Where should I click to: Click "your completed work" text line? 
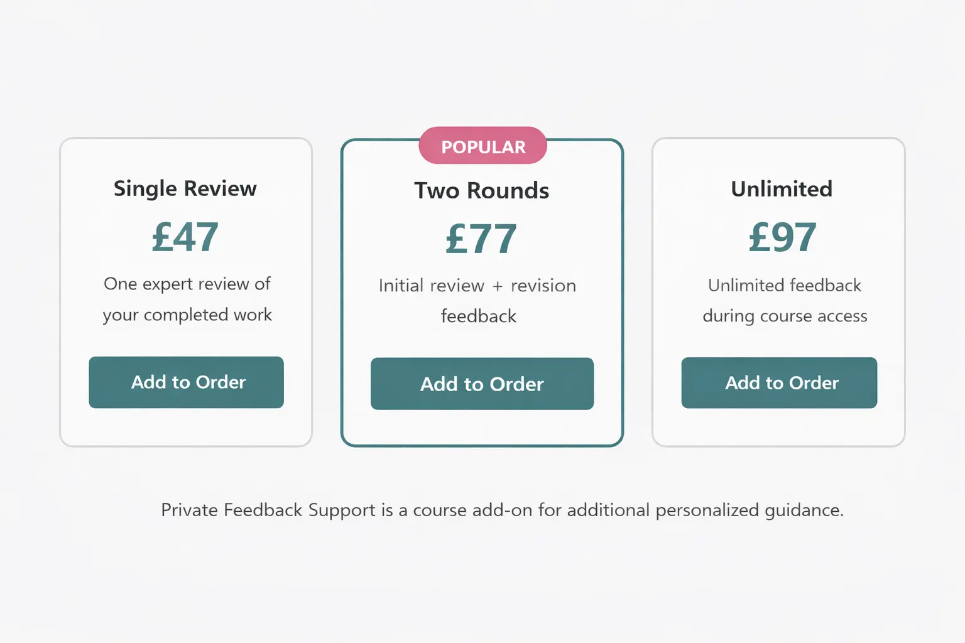point(187,315)
